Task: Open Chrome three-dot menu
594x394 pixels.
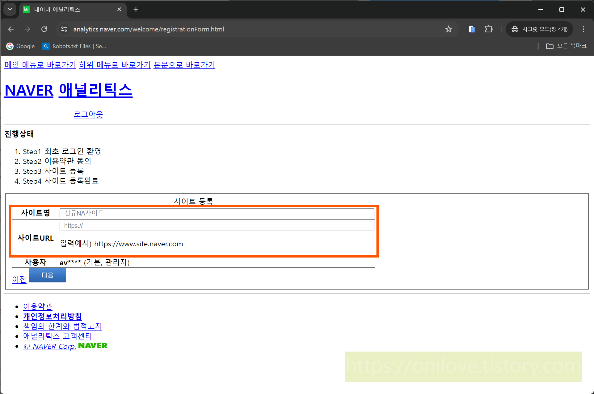Action: (583, 29)
